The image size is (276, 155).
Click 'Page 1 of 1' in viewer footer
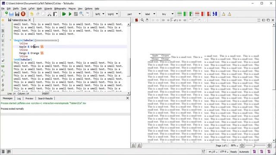point(222,146)
